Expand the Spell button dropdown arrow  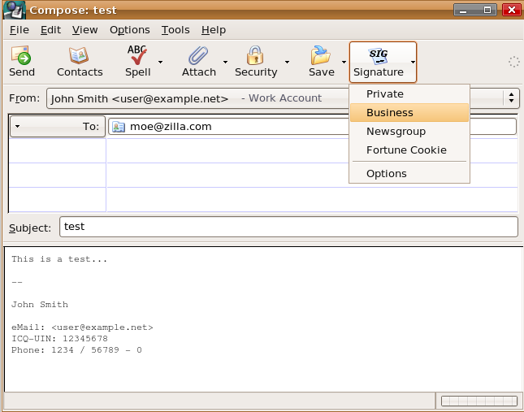point(160,62)
